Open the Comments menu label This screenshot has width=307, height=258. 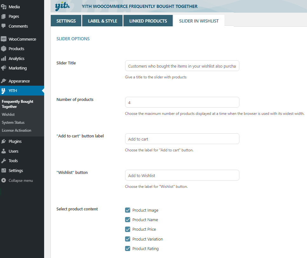point(18,26)
